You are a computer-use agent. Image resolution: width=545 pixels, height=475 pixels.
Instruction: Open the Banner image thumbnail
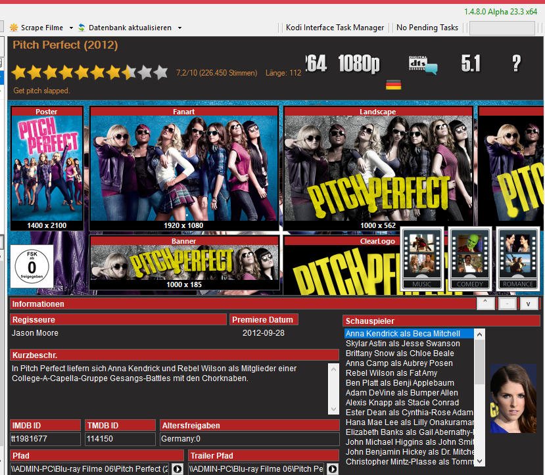tap(184, 263)
